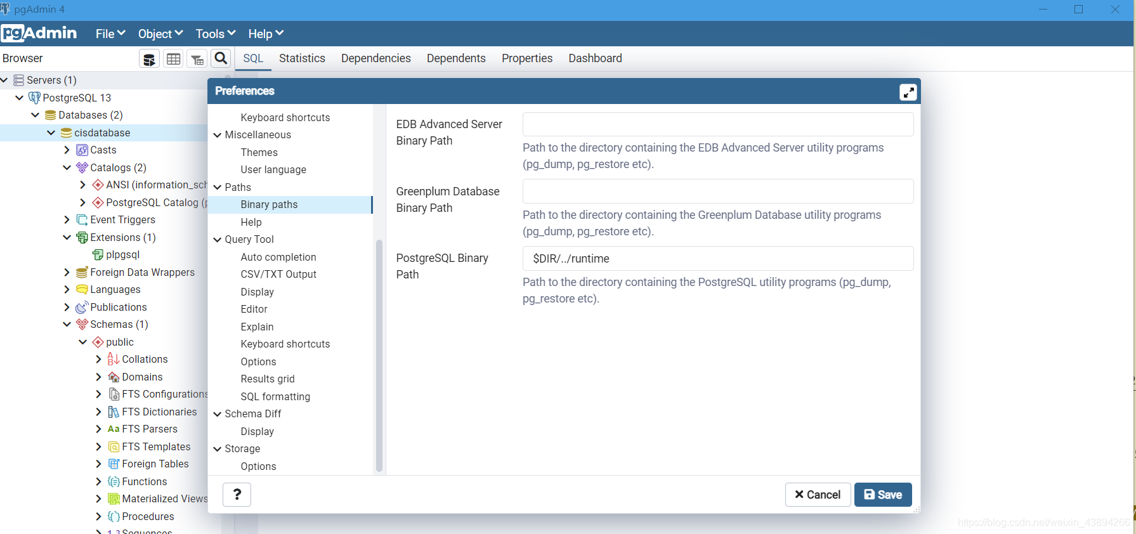Viewport: 1136px width, 534px height.
Task: Switch to the Statistics tab
Action: tap(302, 58)
